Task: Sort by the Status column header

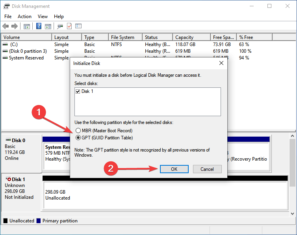Action: pos(158,37)
